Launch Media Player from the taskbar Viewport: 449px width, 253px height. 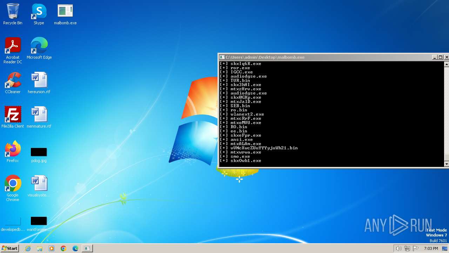point(52,248)
